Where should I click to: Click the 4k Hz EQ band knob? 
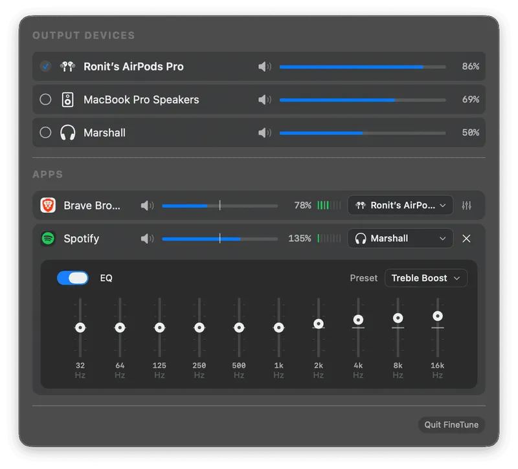[358, 320]
